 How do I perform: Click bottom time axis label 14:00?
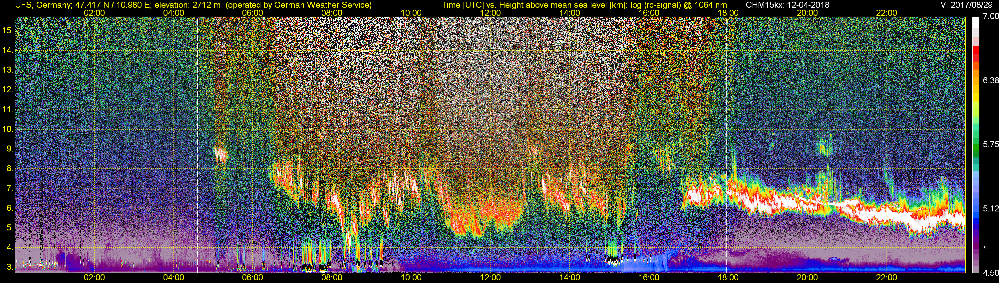click(570, 278)
